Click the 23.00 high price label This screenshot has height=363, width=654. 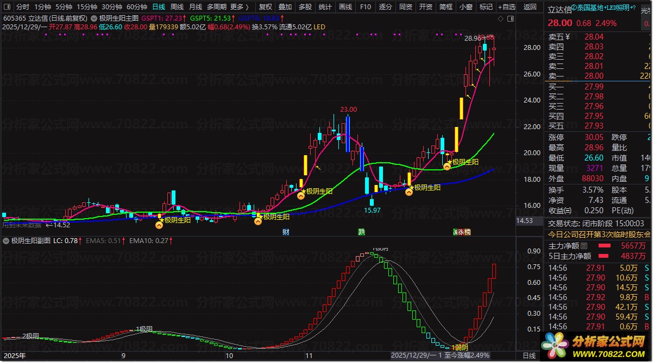pos(349,110)
